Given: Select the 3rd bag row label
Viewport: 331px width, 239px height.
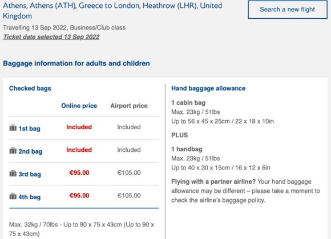Looking at the screenshot, I should point(30,174).
